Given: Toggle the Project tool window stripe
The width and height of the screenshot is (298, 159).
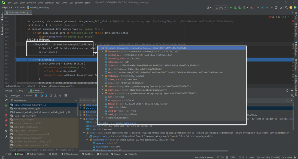Looking at the screenshot, I should pos(2,15).
